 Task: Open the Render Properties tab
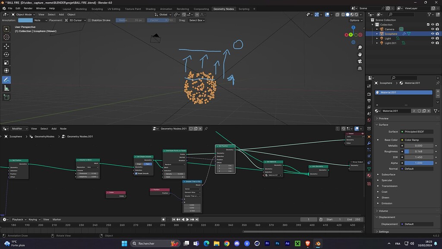370,94
